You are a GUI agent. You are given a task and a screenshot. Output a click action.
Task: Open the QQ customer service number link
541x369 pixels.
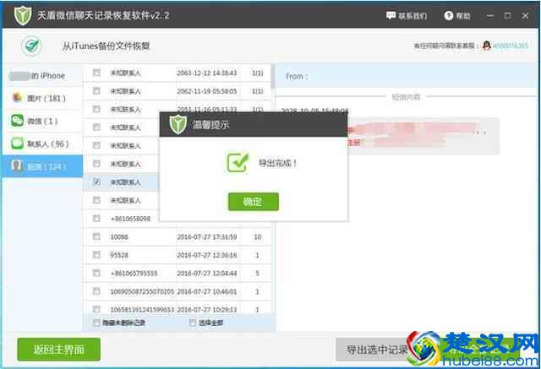coord(511,46)
